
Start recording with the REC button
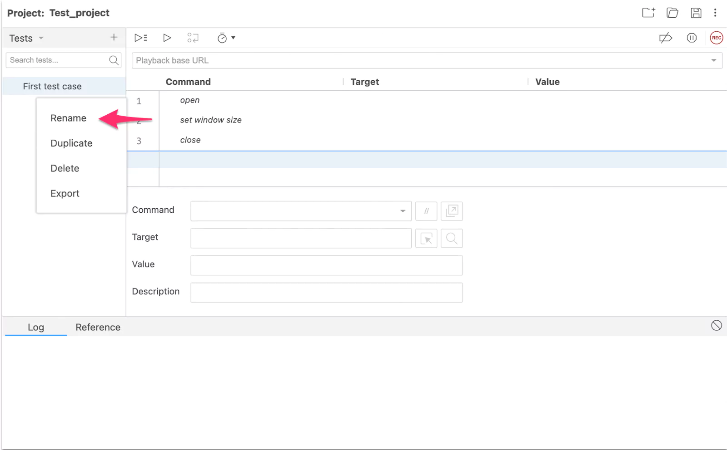click(716, 38)
